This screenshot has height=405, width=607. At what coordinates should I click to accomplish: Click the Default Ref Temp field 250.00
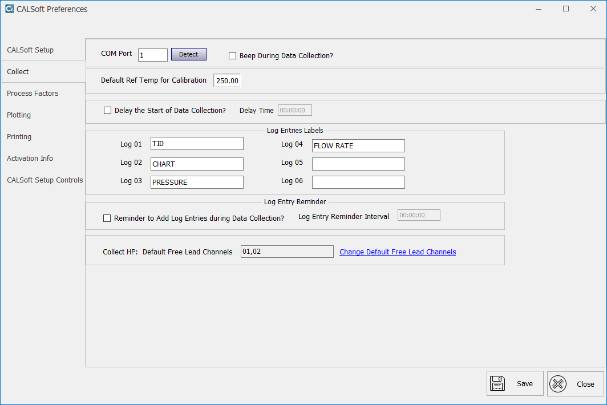[227, 80]
